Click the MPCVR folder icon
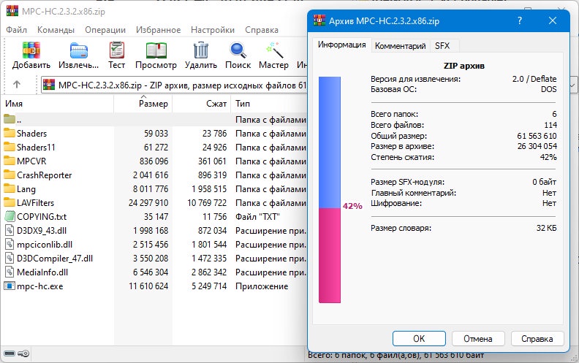 click(10, 161)
